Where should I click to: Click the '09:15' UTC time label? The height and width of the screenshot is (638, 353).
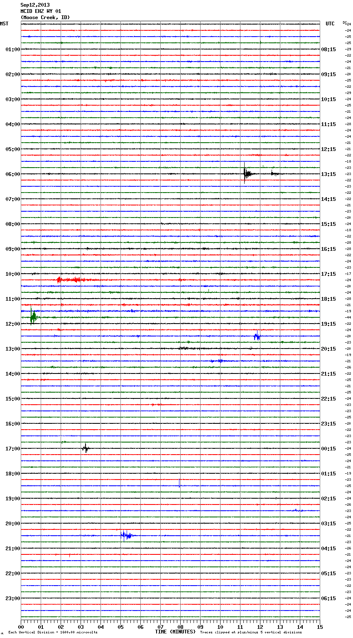(x=328, y=74)
